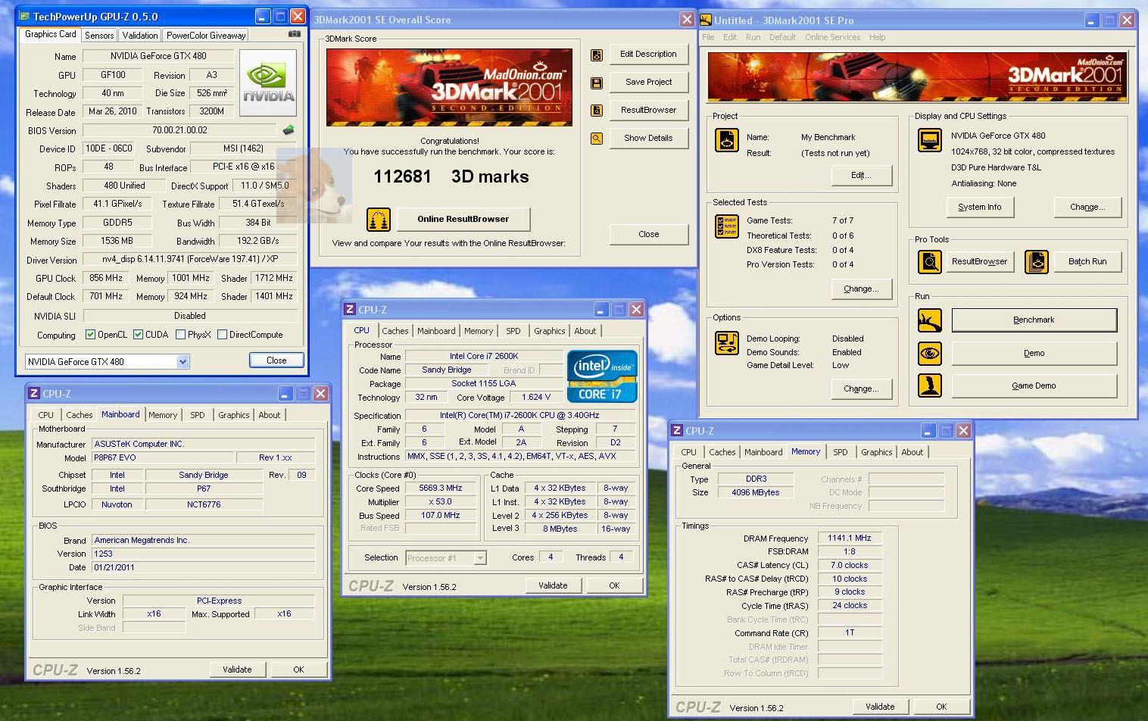Click Show Details button
Screen dimensions: 1148x721
648,139
